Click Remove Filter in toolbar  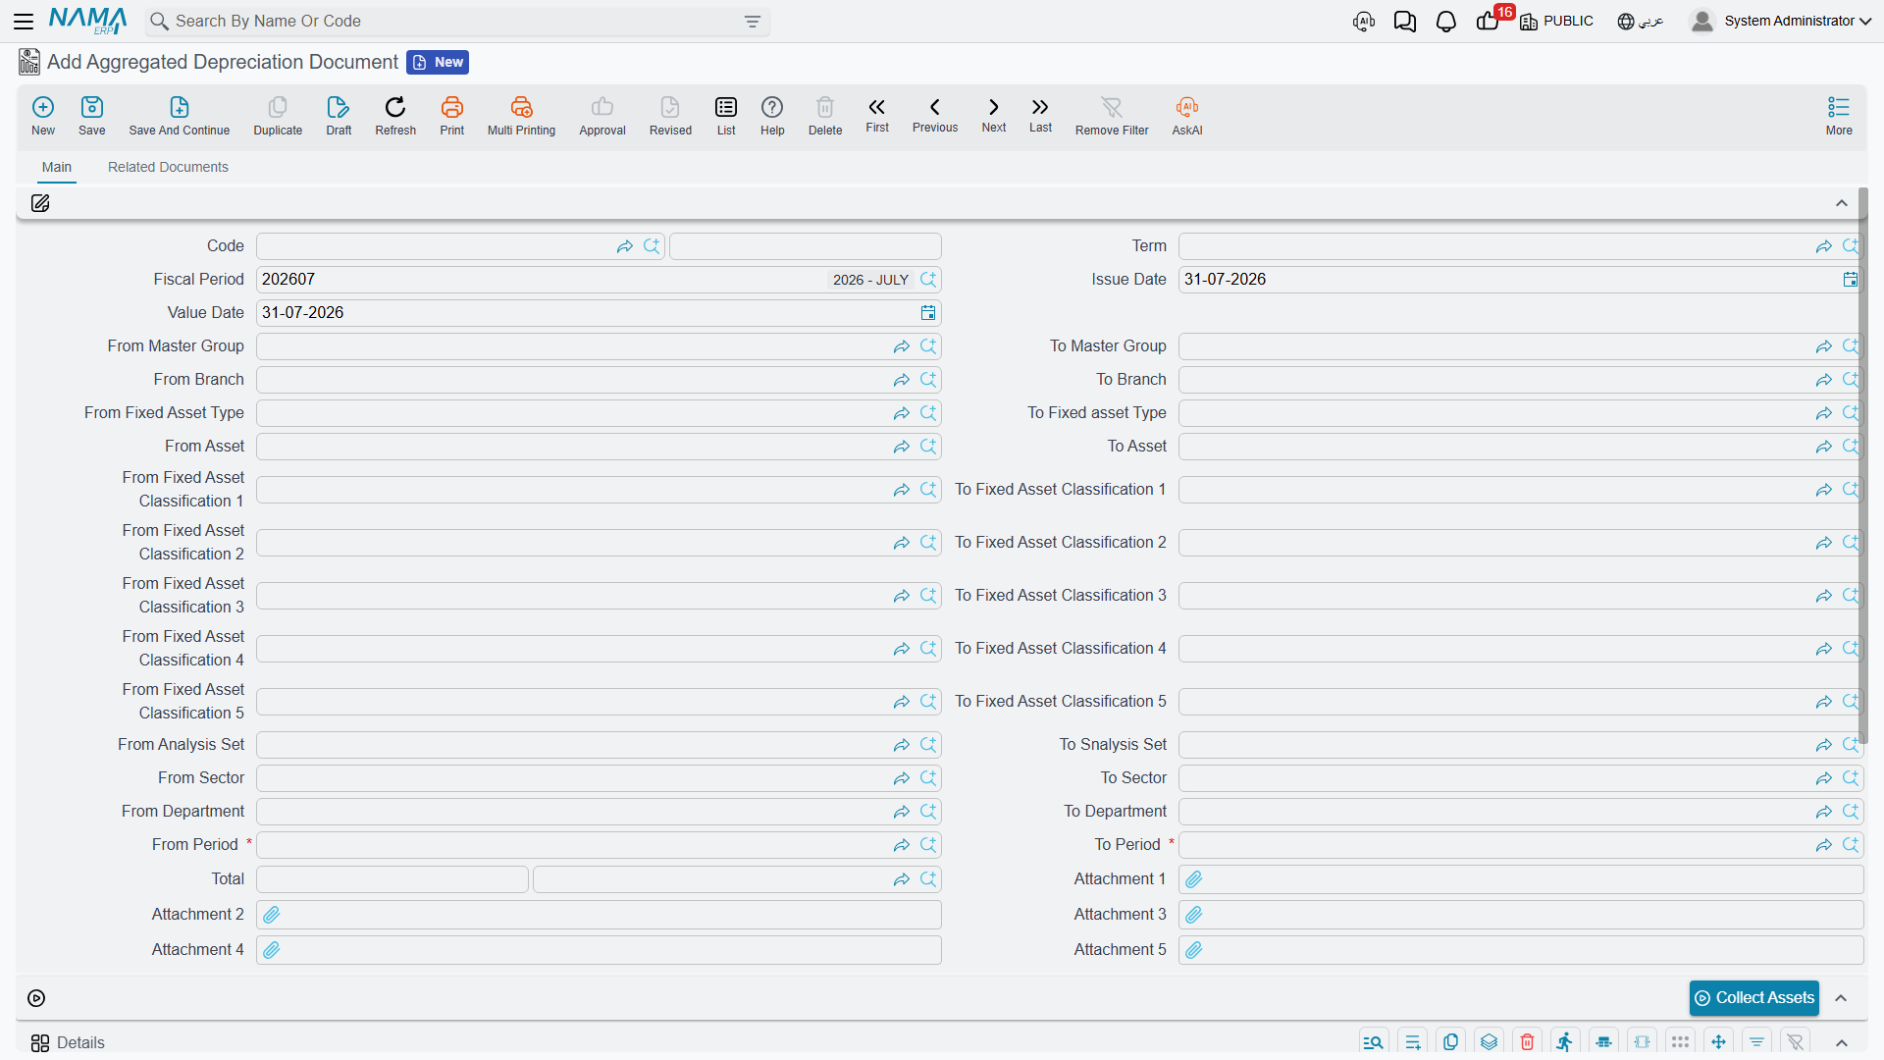click(1112, 116)
